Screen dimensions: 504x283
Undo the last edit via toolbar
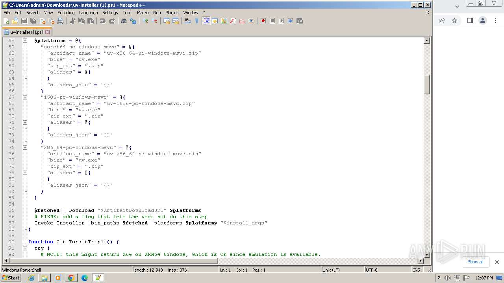(103, 21)
